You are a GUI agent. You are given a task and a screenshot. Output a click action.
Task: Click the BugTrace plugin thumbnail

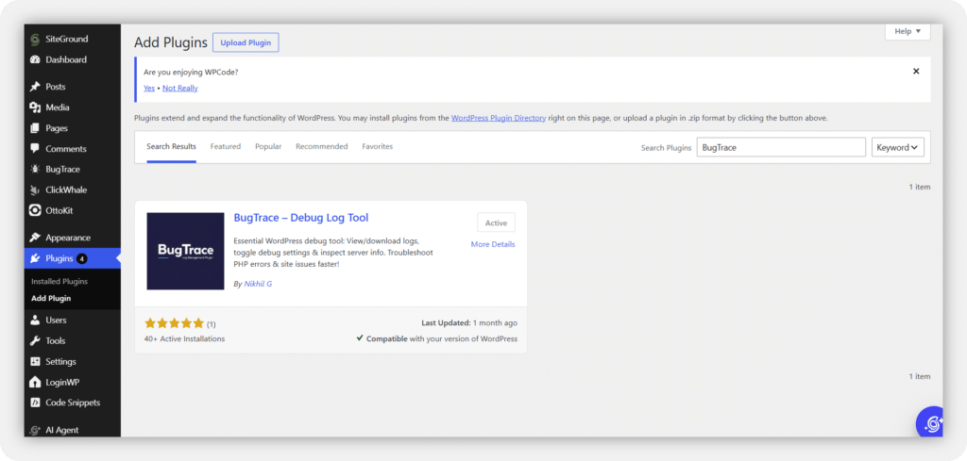(x=185, y=251)
